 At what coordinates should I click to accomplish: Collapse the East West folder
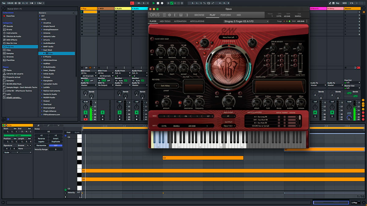tap(42, 50)
